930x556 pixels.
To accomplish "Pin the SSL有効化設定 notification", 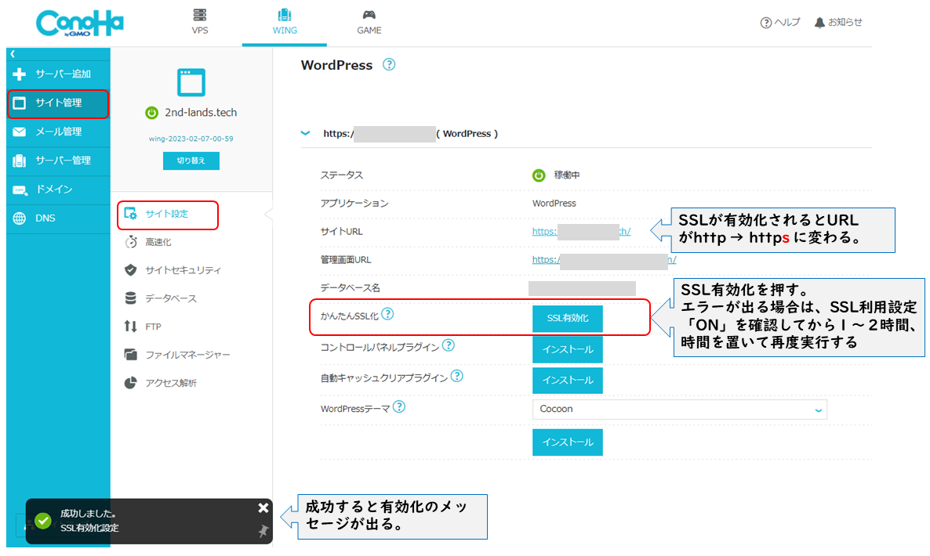I will pyautogui.click(x=263, y=531).
